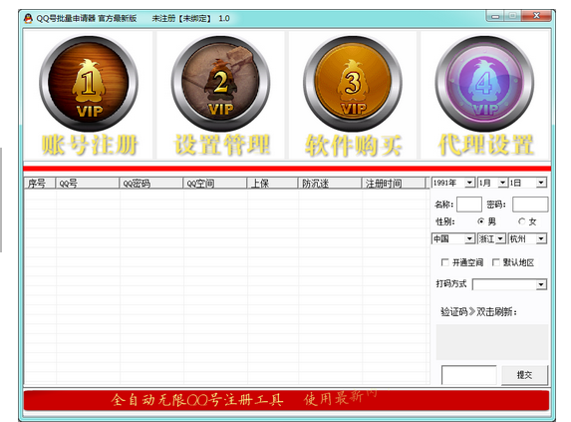This screenshot has width=571, height=422.
Task: Open VIP 2 设置管理 medallion
Action: (220, 84)
